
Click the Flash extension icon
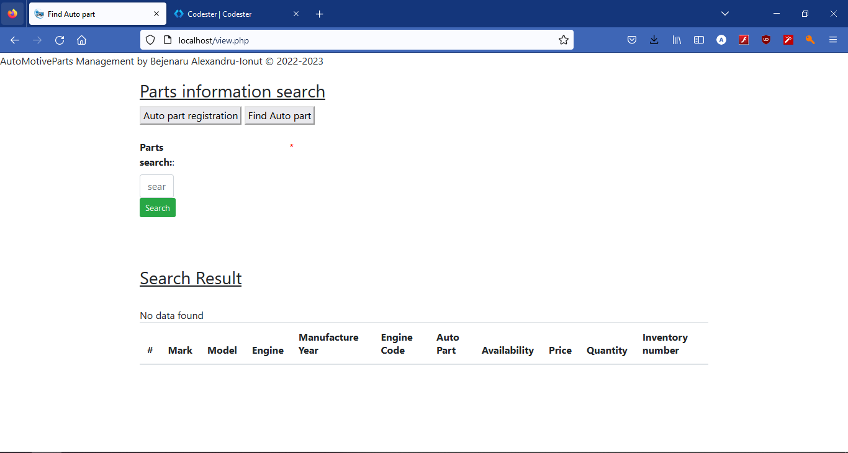(x=744, y=40)
